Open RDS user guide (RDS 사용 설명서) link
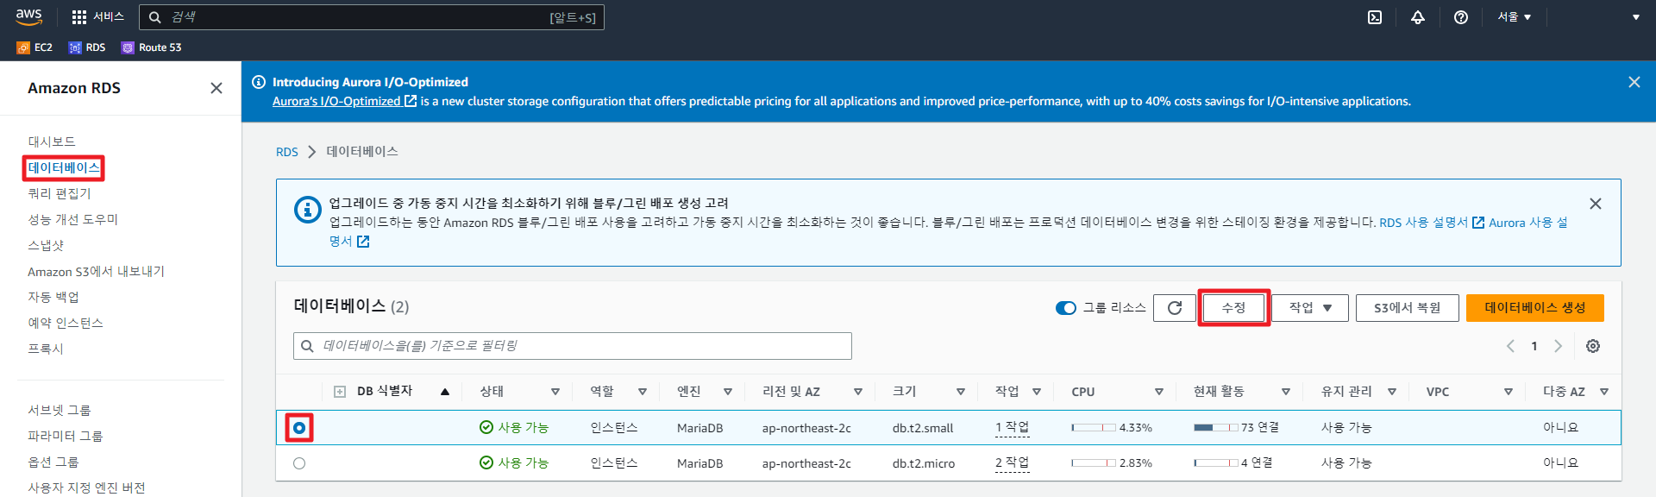This screenshot has height=497, width=1656. (x=1431, y=223)
